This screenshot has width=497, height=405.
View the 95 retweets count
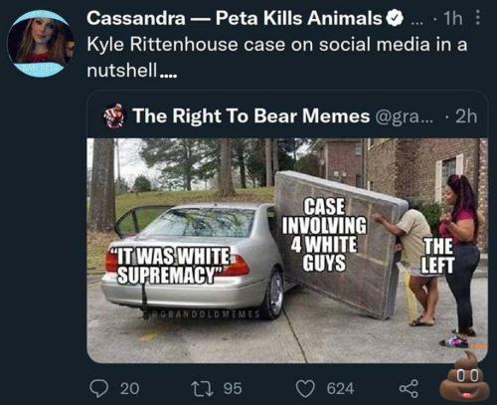pos(233,389)
